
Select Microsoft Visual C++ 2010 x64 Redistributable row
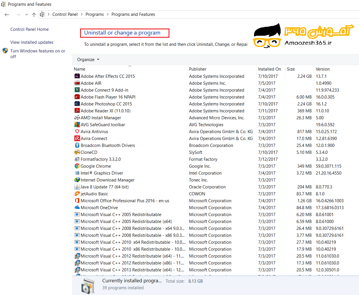(x=216, y=242)
